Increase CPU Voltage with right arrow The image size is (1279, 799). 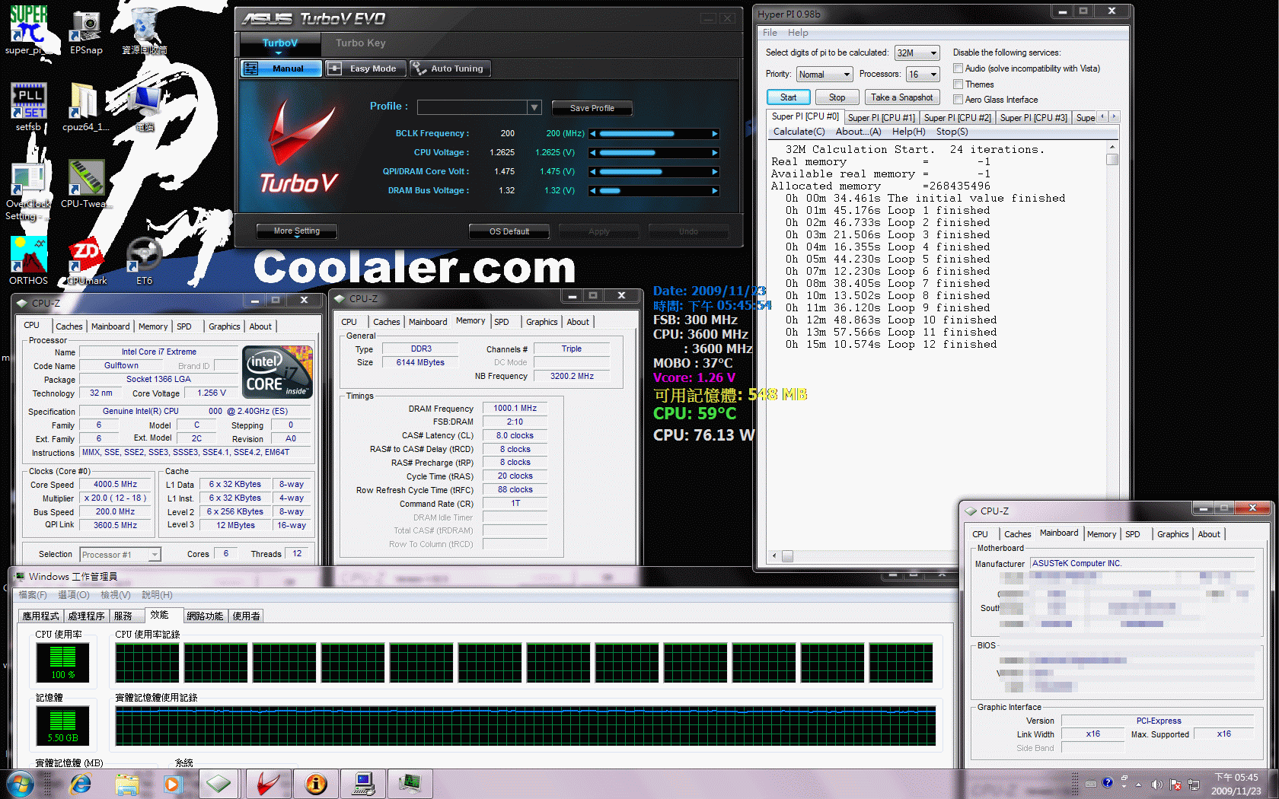coord(714,153)
